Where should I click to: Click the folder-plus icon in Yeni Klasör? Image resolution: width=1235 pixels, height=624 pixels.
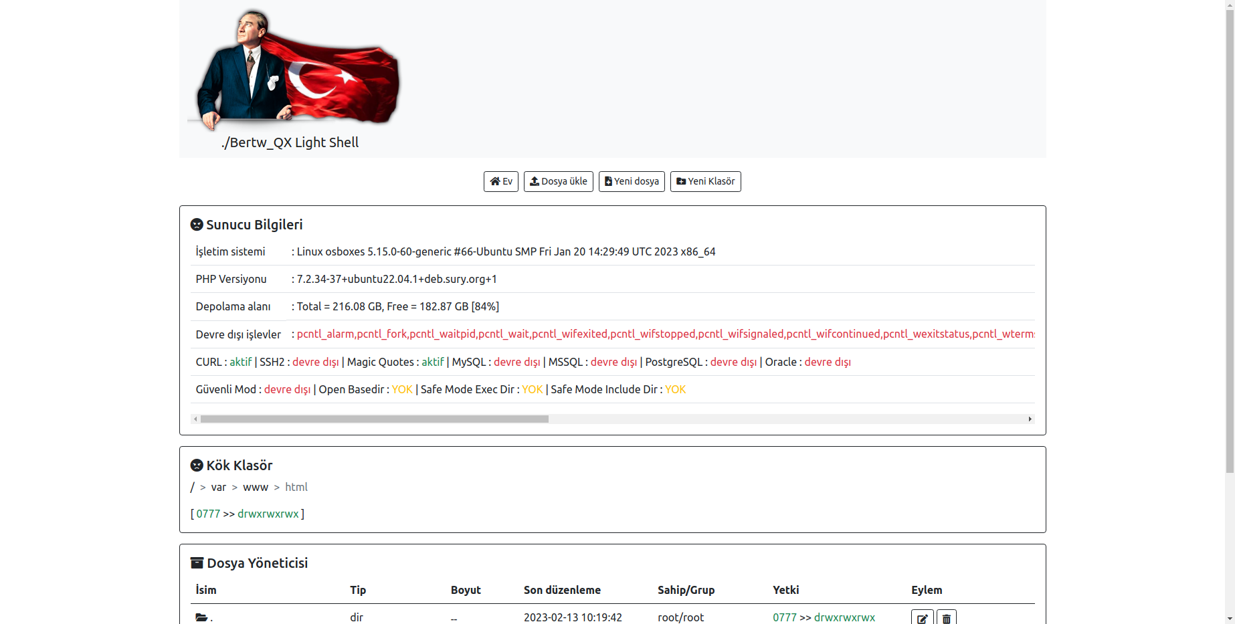(x=681, y=181)
